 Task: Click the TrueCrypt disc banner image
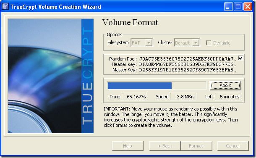[51, 76]
